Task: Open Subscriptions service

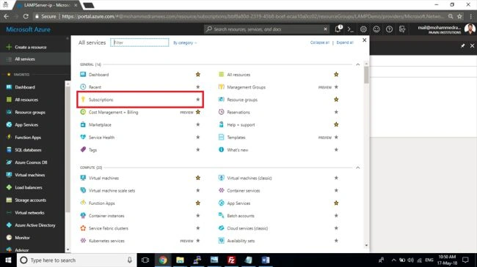Action: pos(101,99)
